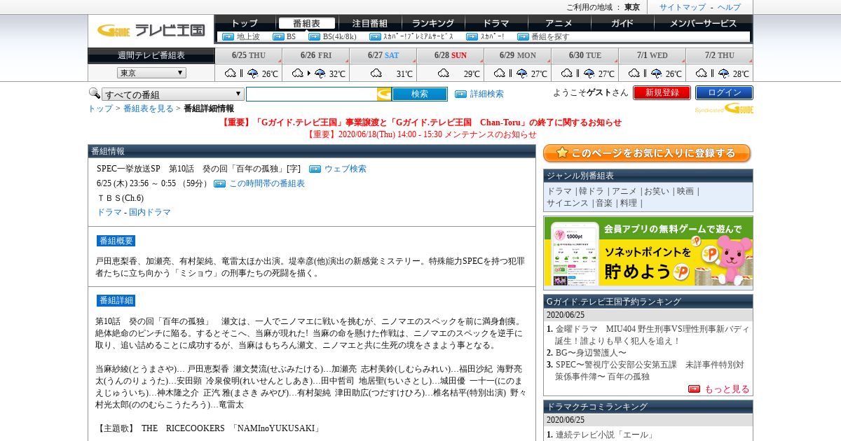Open the メンテナンスのお知らせ notice link
Image resolution: width=841 pixels, height=441 pixels.
click(x=421, y=134)
